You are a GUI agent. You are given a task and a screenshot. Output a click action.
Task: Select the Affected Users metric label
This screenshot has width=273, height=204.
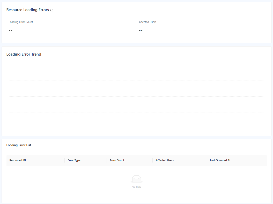147,22
